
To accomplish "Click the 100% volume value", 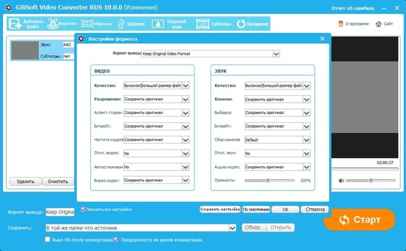I will point(305,181).
